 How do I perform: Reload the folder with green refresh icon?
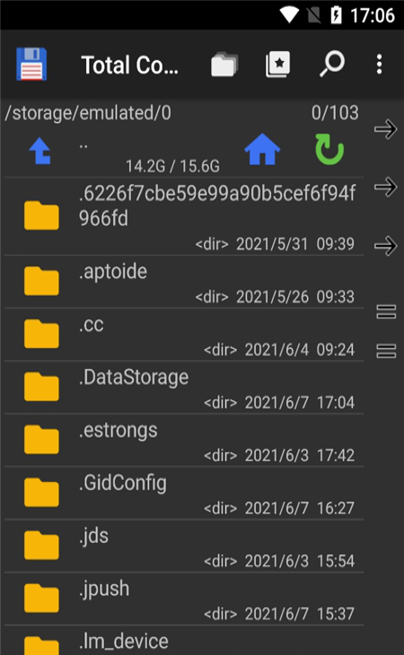329,149
